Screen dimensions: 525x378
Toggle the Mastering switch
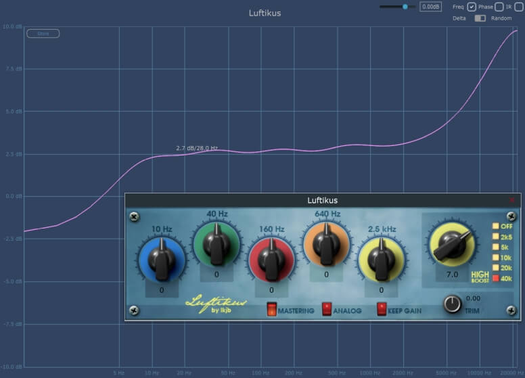coord(271,309)
